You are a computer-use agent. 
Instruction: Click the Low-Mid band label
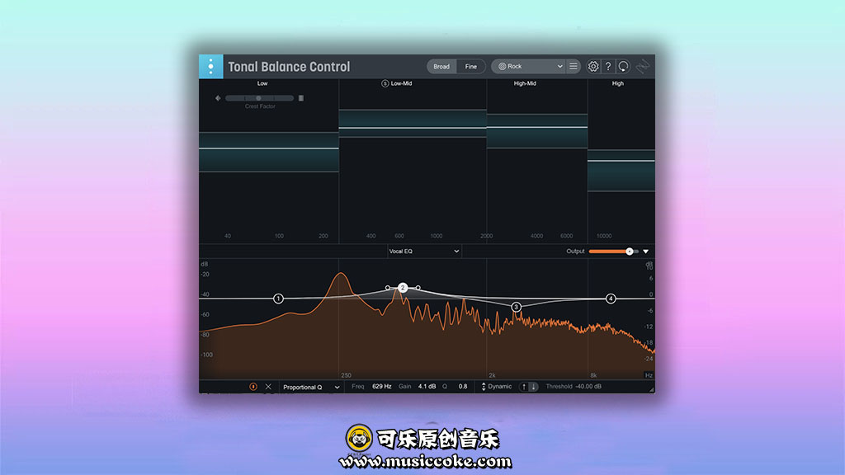tap(402, 83)
